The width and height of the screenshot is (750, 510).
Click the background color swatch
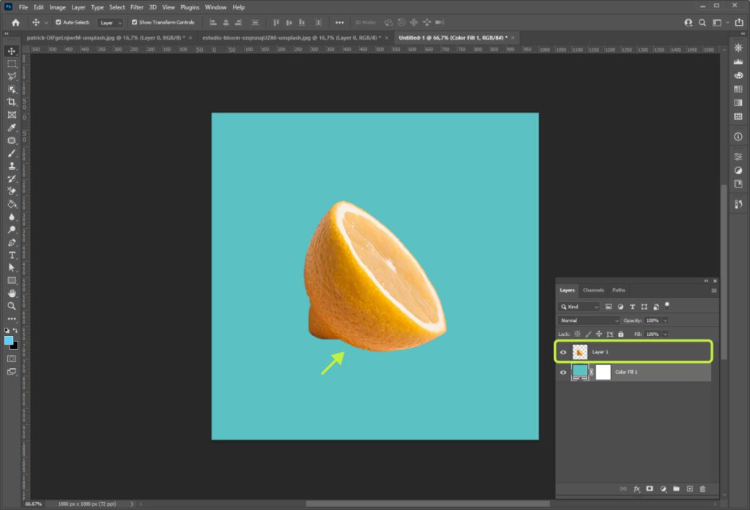pyautogui.click(x=15, y=347)
